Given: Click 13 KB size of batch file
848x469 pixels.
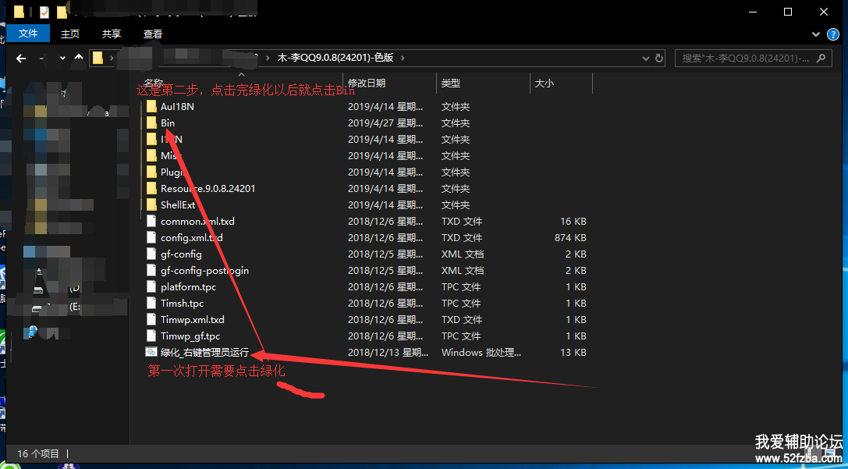Looking at the screenshot, I should tap(573, 353).
